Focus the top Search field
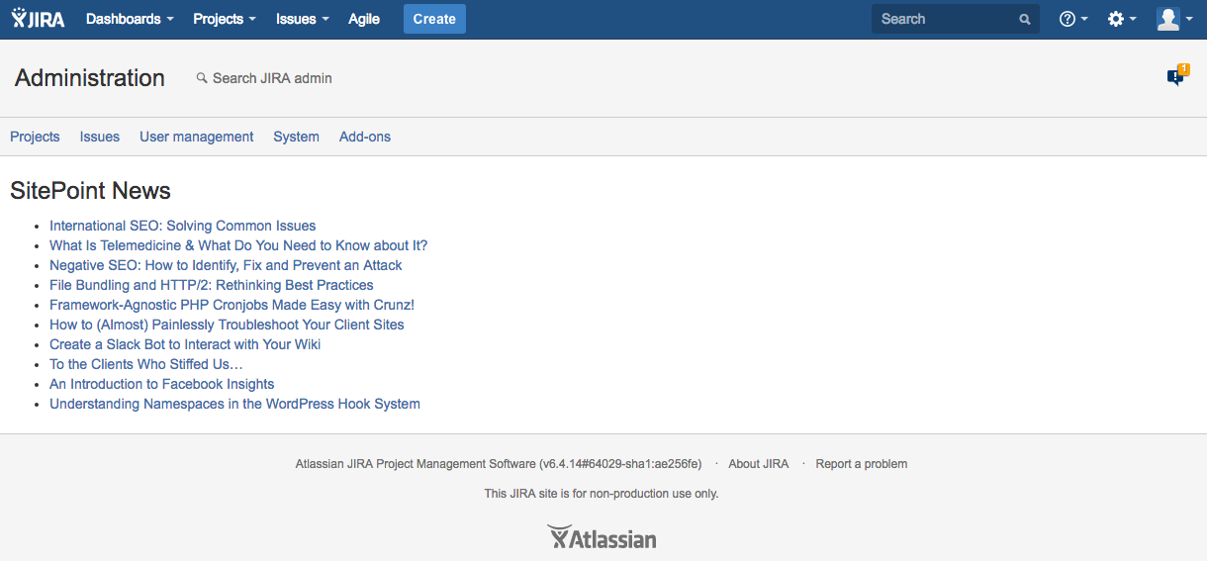 (956, 19)
